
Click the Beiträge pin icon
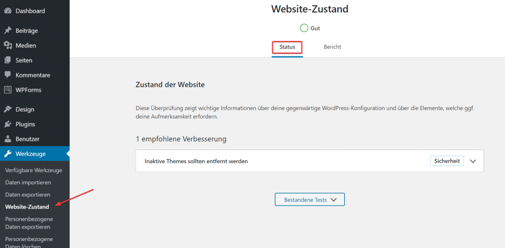coord(8,31)
